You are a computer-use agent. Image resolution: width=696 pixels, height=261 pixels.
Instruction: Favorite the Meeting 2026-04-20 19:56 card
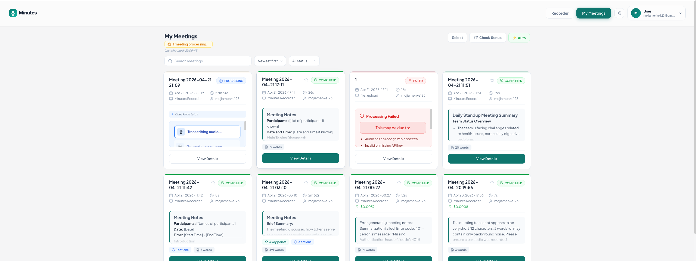pyautogui.click(x=492, y=183)
